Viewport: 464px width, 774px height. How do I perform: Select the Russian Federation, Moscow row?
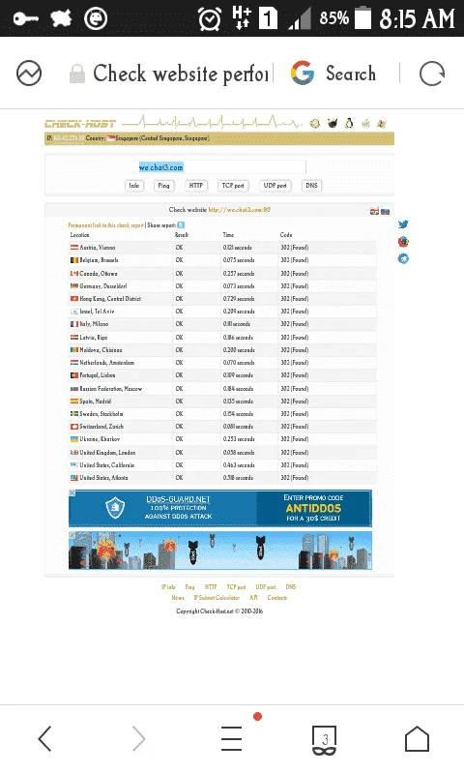(x=222, y=389)
